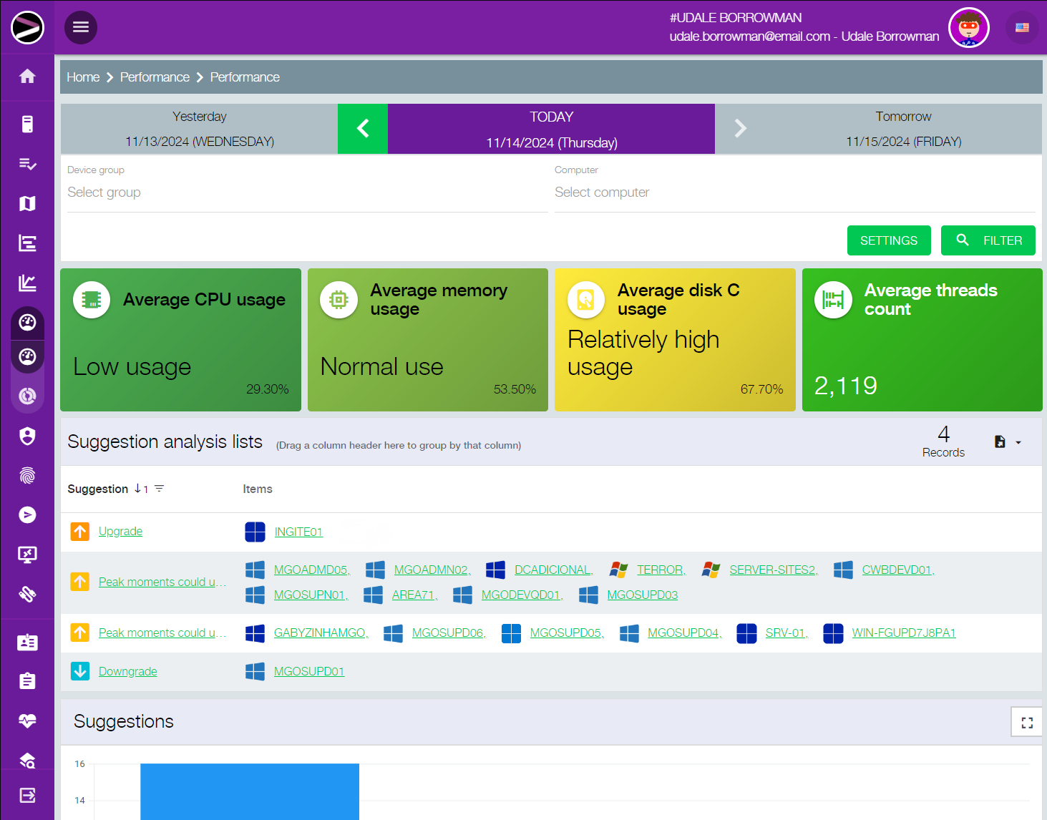Expand the Suggestions chart to fullscreen

(x=1026, y=722)
